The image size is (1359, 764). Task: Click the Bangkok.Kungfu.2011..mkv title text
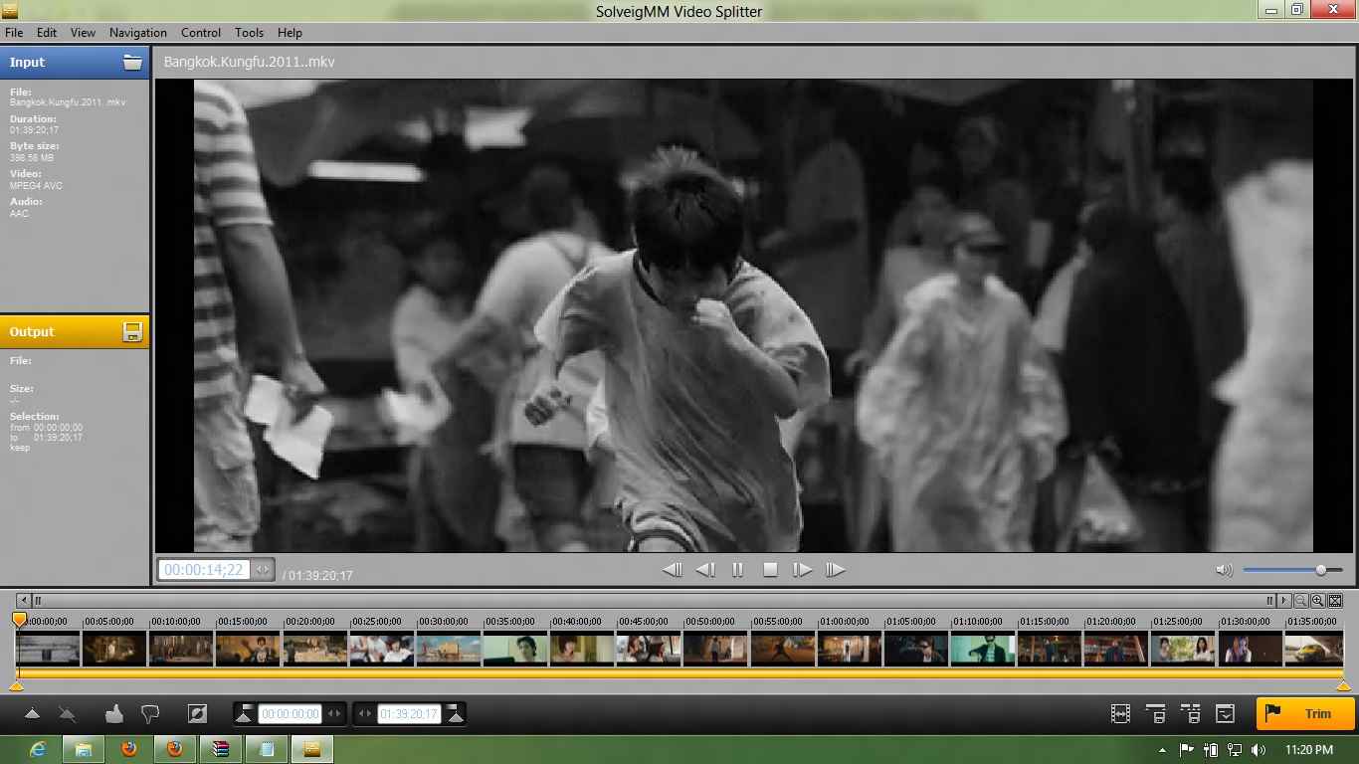[x=250, y=62]
